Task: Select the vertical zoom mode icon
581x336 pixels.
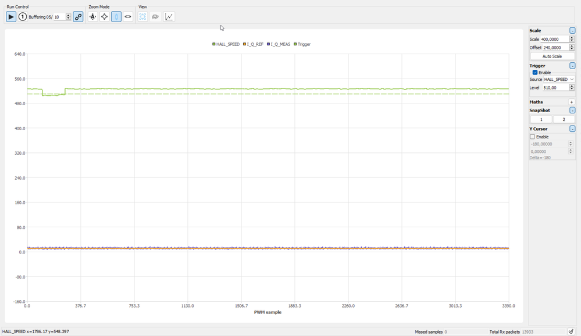Action: (116, 17)
